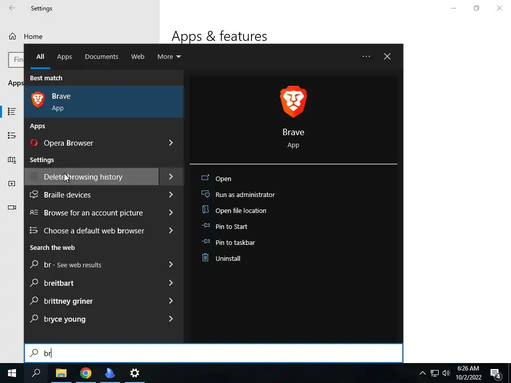The height and width of the screenshot is (383, 511).
Task: Click the Windows Start button
Action: point(12,373)
